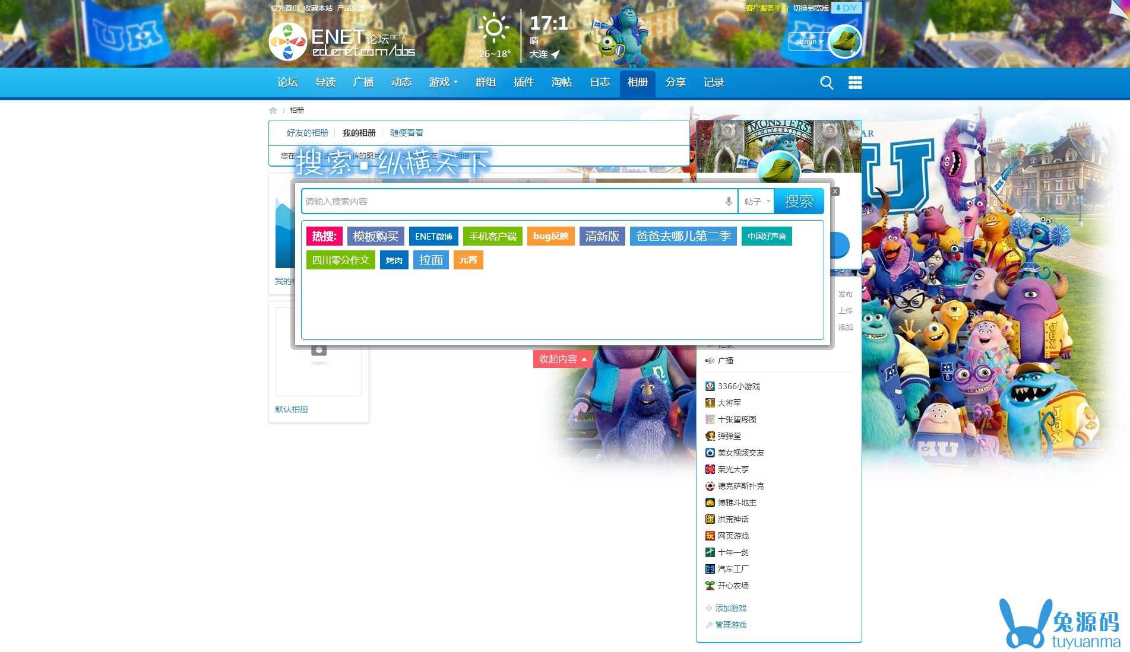
Task: Click the 烤肉 hot search tag
Action: [x=394, y=260]
